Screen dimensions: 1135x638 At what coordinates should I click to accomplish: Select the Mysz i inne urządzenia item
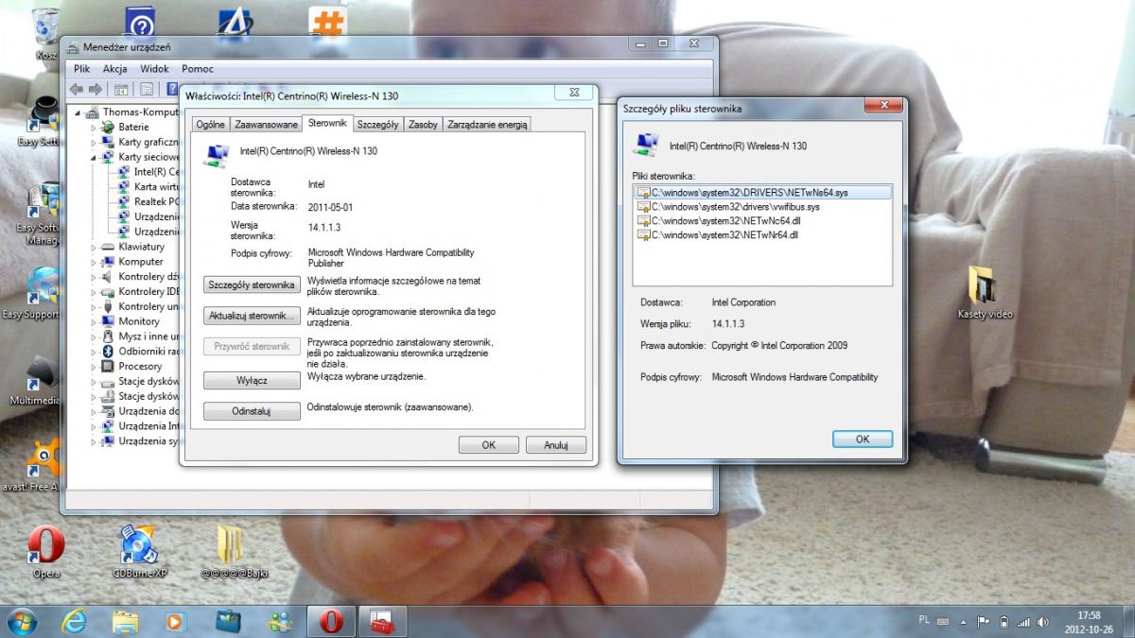[x=140, y=336]
